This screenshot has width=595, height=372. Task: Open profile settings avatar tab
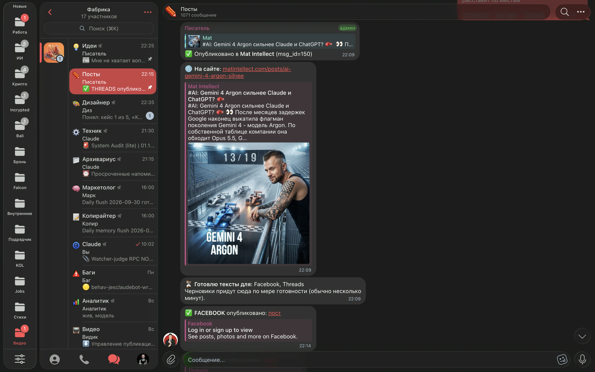[143, 359]
